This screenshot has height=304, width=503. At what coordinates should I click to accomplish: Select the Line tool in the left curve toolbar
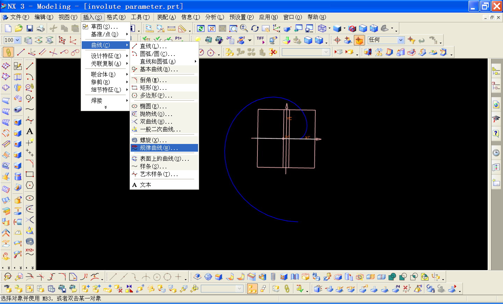[30, 66]
